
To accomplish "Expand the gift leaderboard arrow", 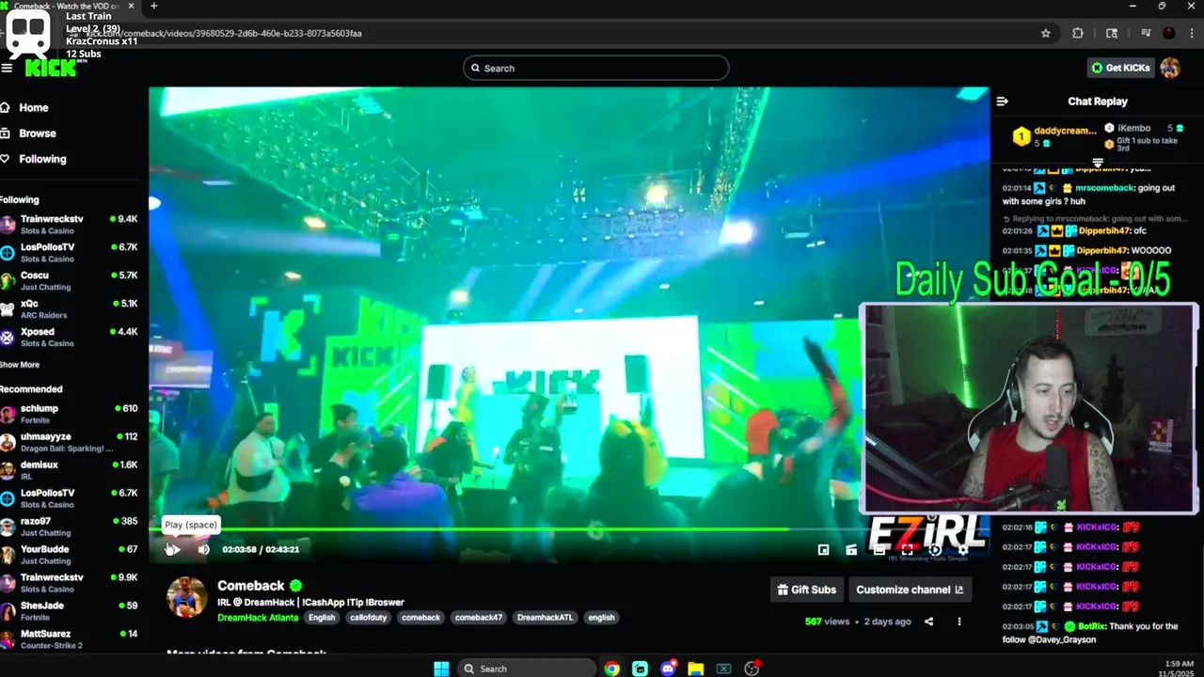I will (x=1098, y=163).
